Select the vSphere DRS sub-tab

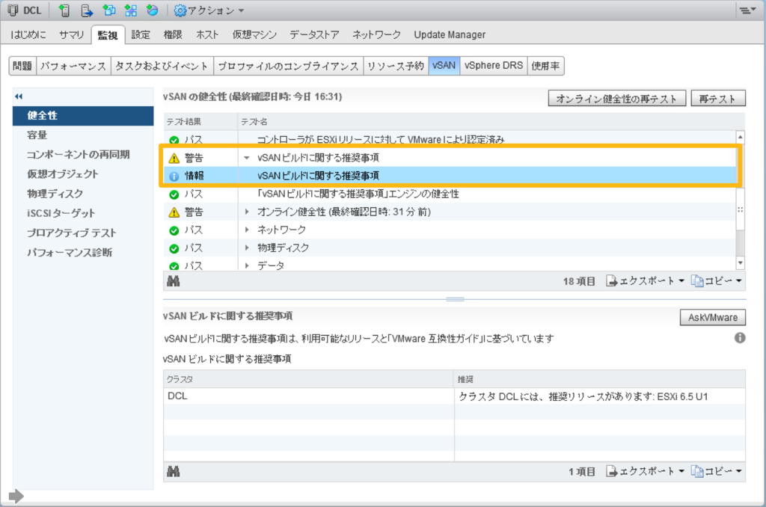pos(494,66)
